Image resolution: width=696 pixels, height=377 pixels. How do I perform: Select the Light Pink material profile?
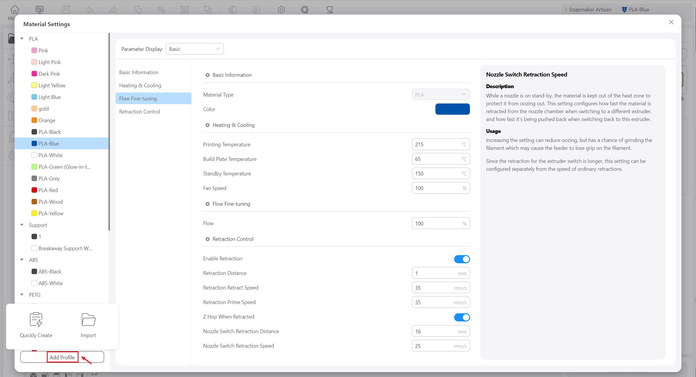62,62
